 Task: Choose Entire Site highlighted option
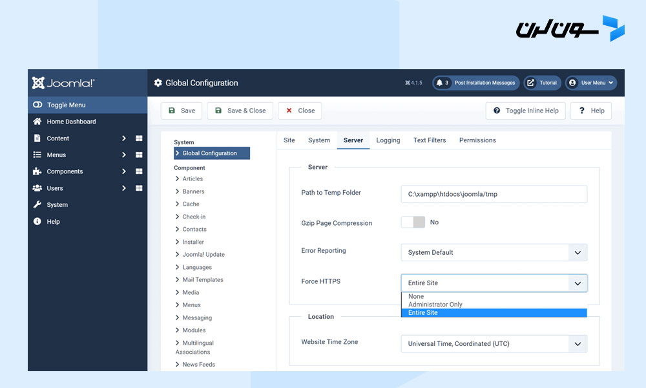(x=494, y=312)
